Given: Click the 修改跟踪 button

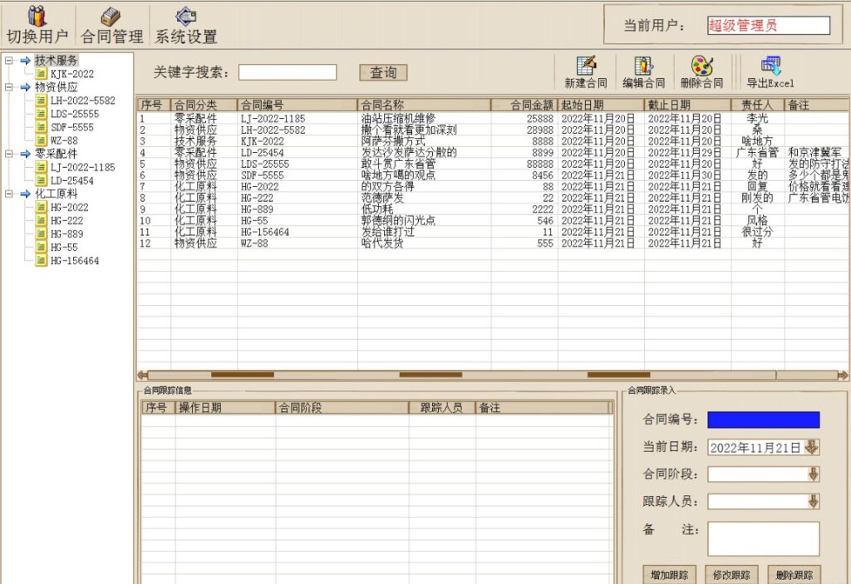Looking at the screenshot, I should pyautogui.click(x=731, y=574).
